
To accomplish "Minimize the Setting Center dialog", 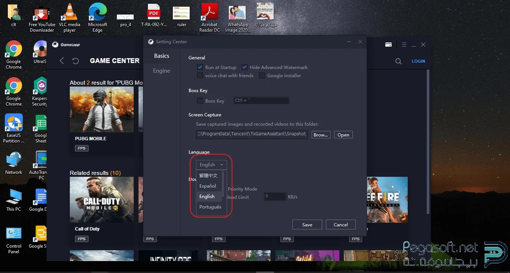I will tap(349, 42).
